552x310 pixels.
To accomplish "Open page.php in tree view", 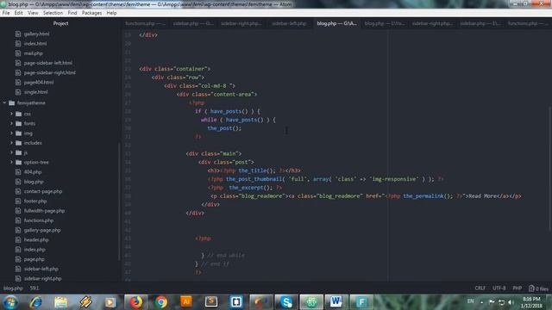I will click(34, 259).
